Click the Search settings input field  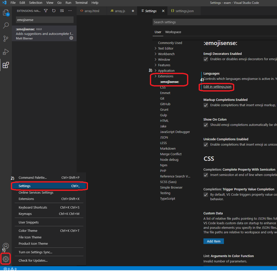215,22
